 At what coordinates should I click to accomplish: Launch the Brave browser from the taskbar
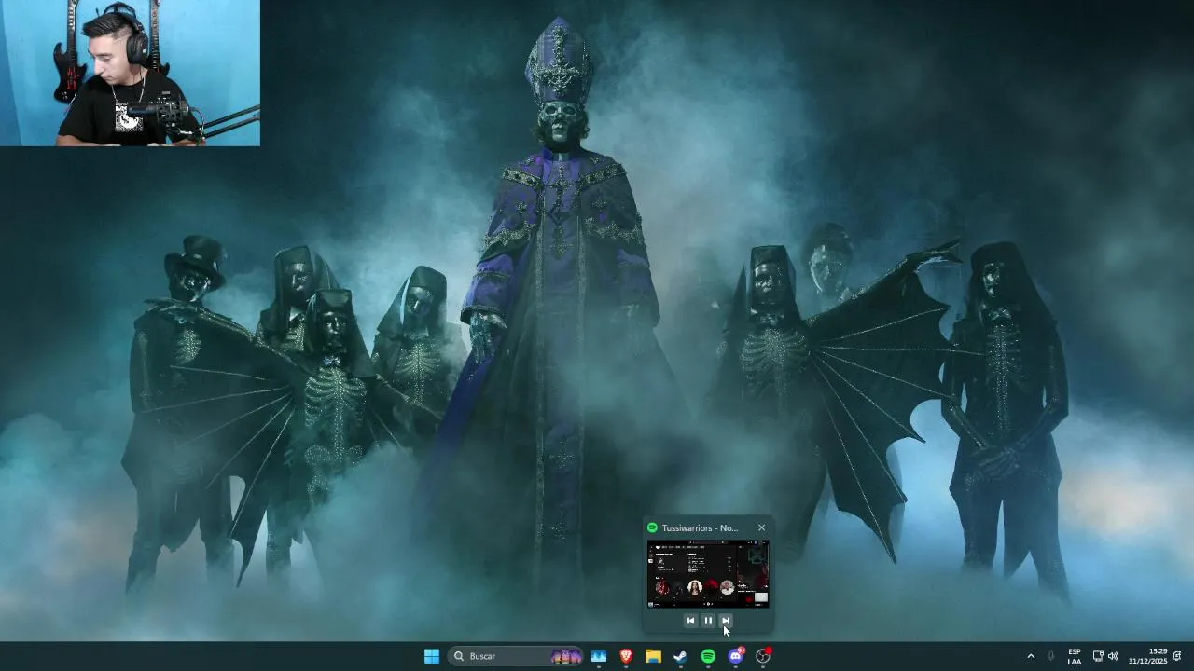626,656
